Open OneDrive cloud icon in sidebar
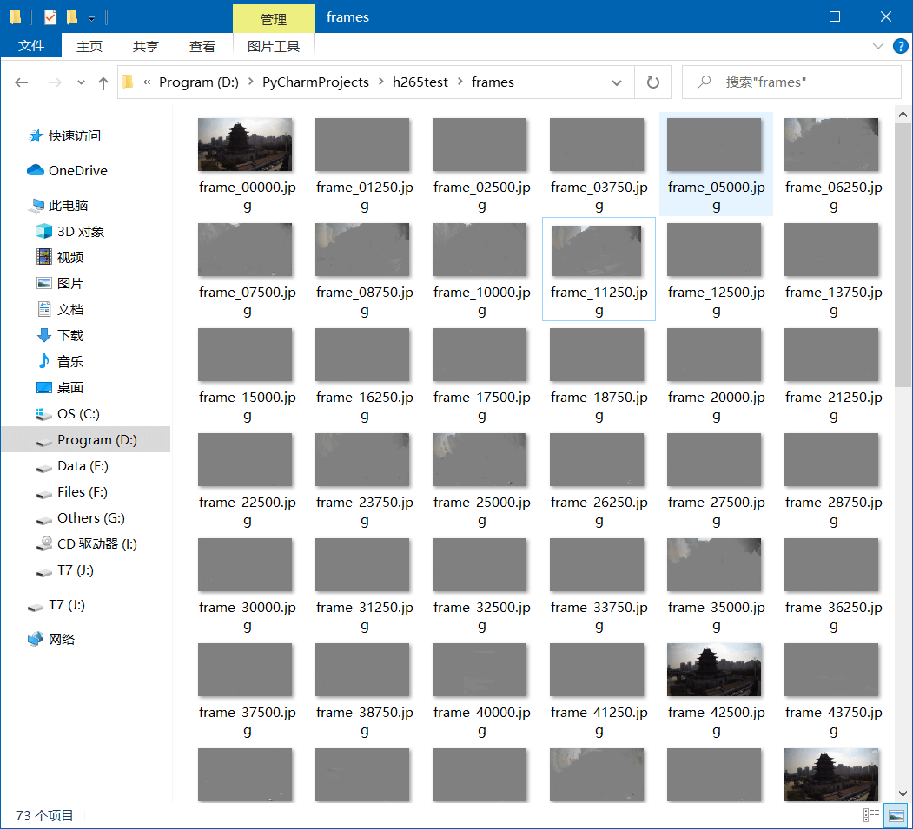 tap(36, 170)
